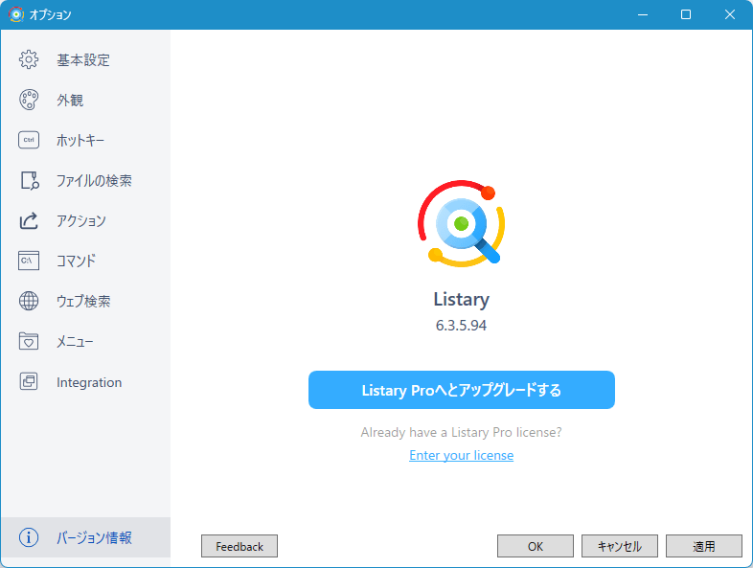Click the file search icon for ファイルの検索

point(29,180)
